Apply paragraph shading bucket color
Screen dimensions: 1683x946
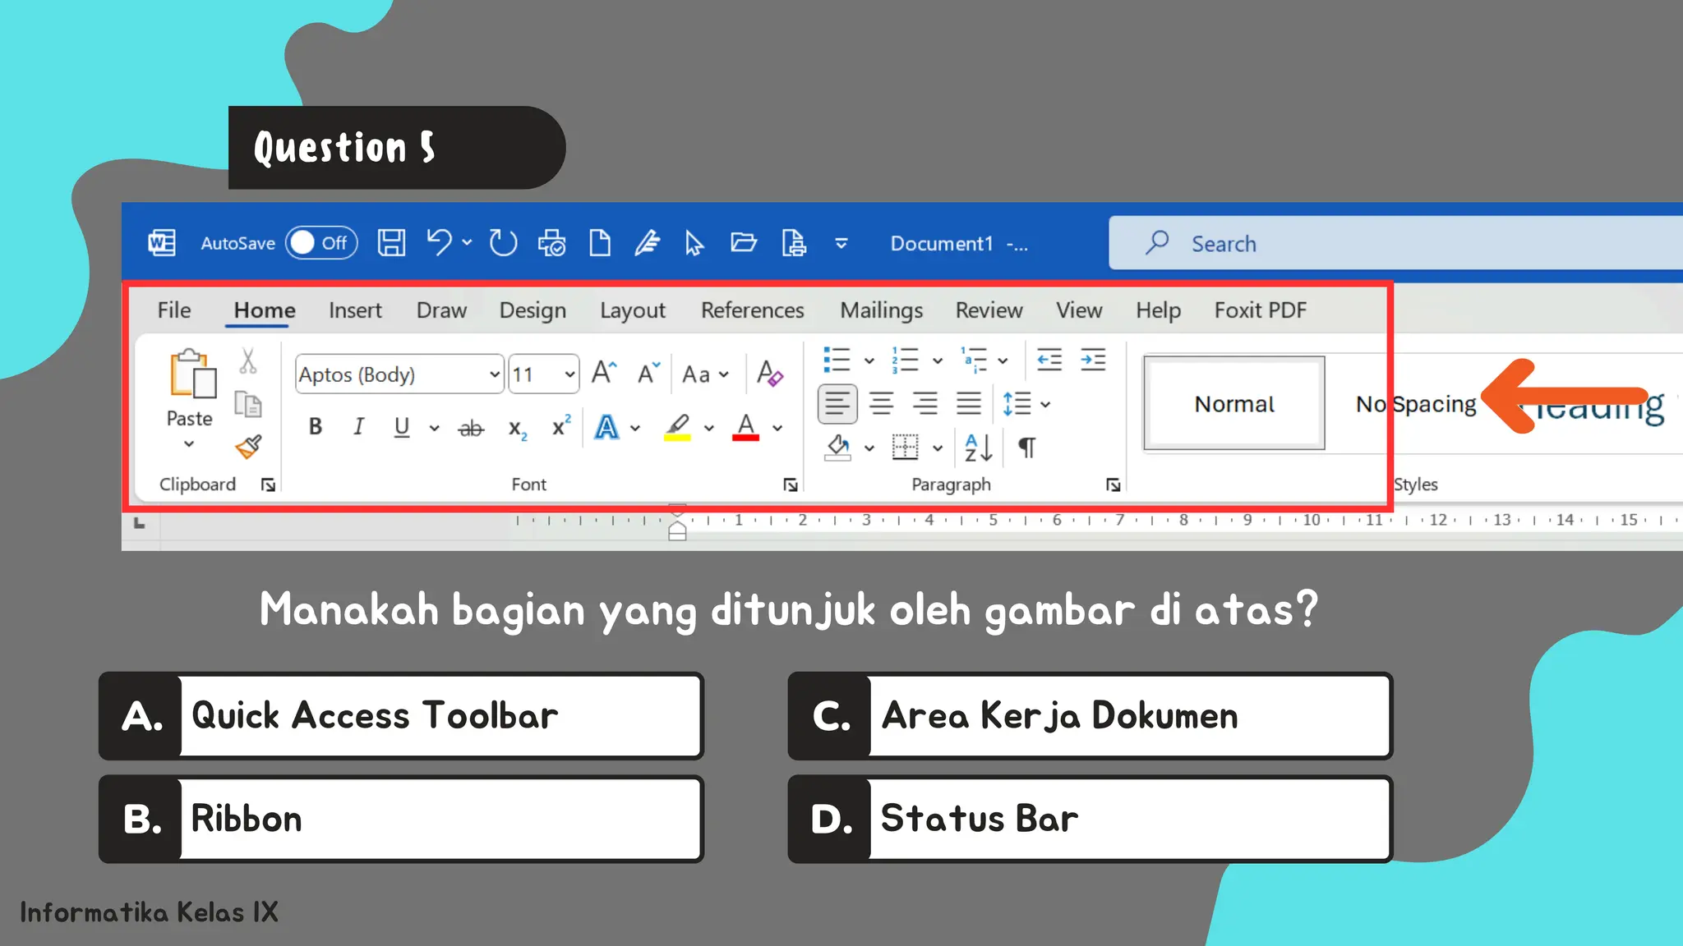pos(837,448)
